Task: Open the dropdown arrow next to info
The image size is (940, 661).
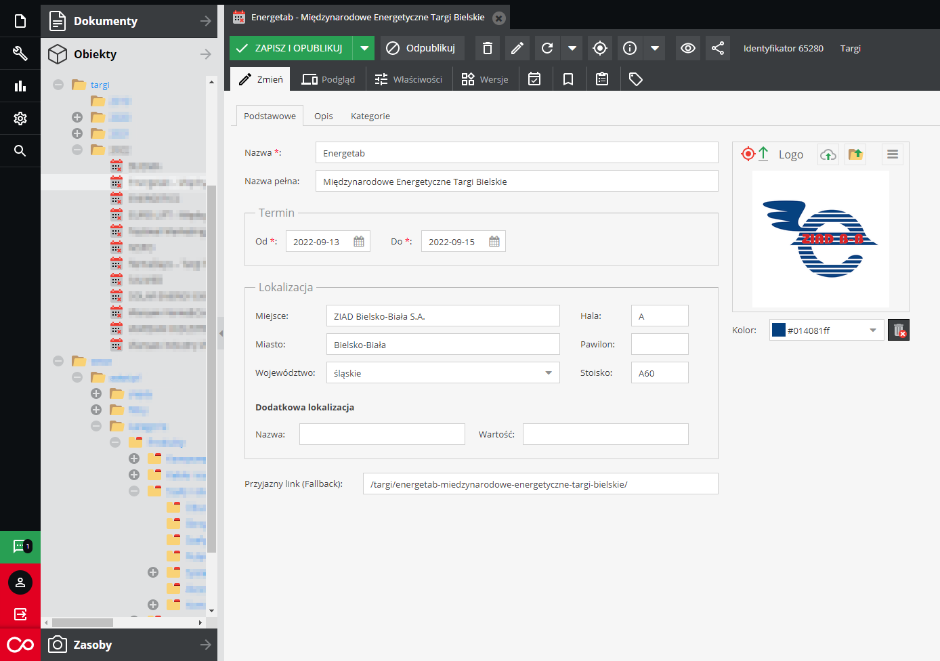Action: click(655, 48)
